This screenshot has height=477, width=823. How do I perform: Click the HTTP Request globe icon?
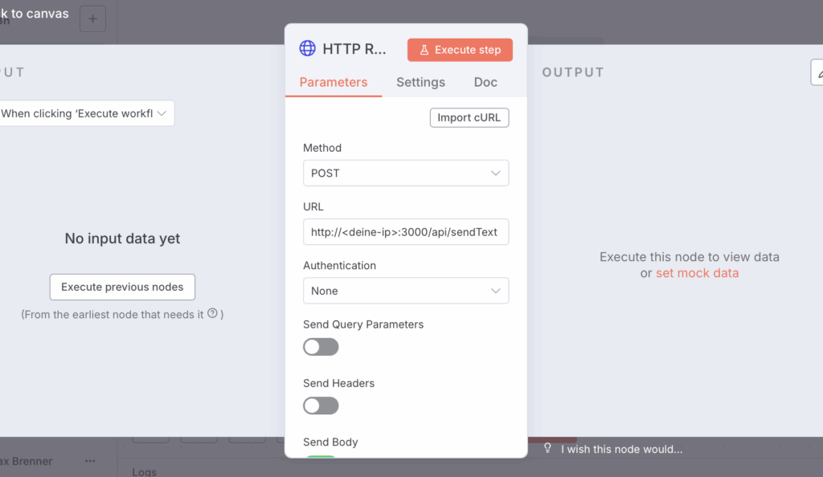pos(307,49)
